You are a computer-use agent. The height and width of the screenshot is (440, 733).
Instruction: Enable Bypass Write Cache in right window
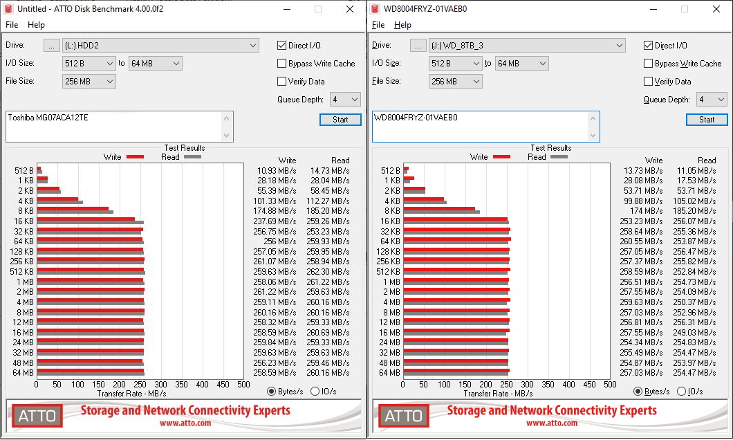[649, 64]
